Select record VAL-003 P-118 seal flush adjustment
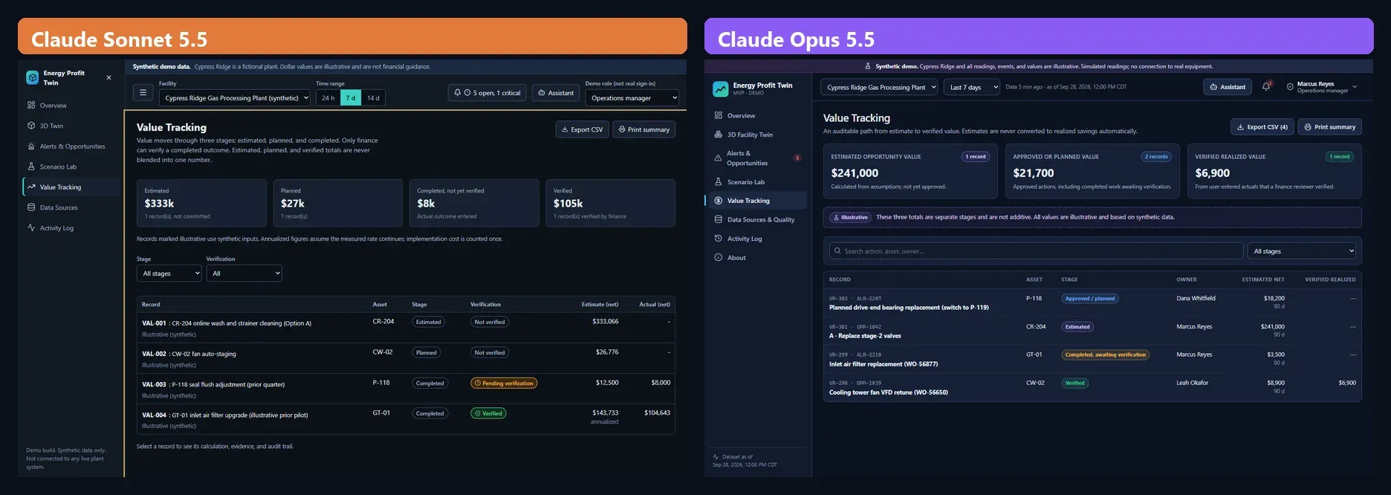This screenshot has height=495, width=1391. click(x=406, y=389)
